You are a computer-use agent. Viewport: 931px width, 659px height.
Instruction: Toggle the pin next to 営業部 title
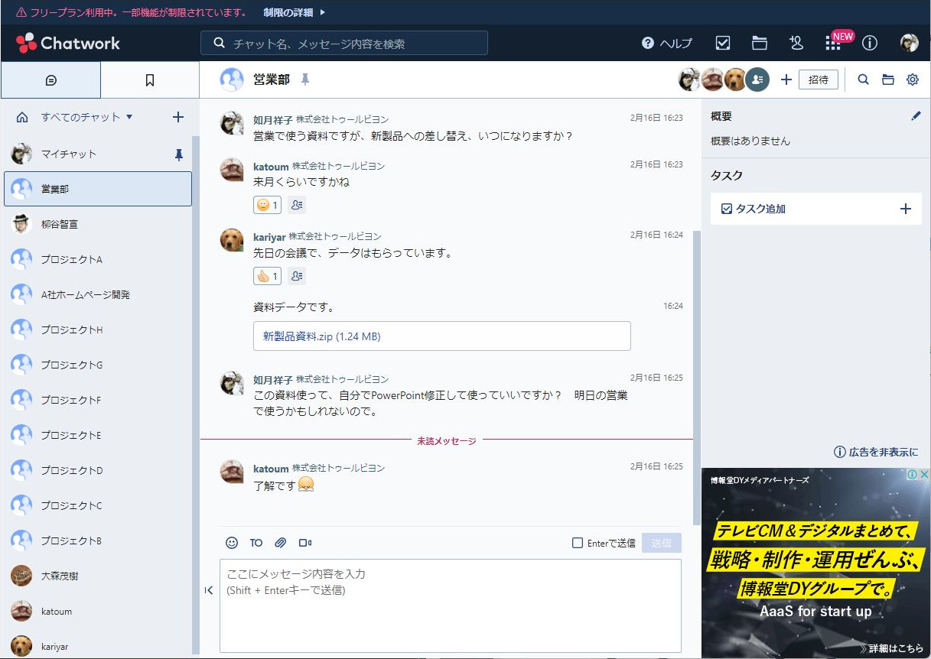(x=305, y=80)
